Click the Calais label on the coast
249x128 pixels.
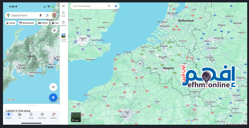(118, 54)
